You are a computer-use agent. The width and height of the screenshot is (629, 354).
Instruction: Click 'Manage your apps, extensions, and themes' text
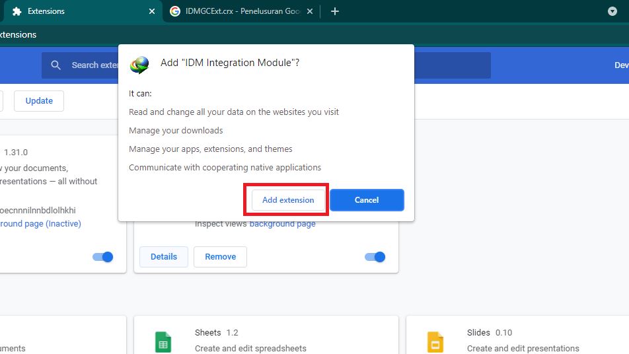[210, 149]
